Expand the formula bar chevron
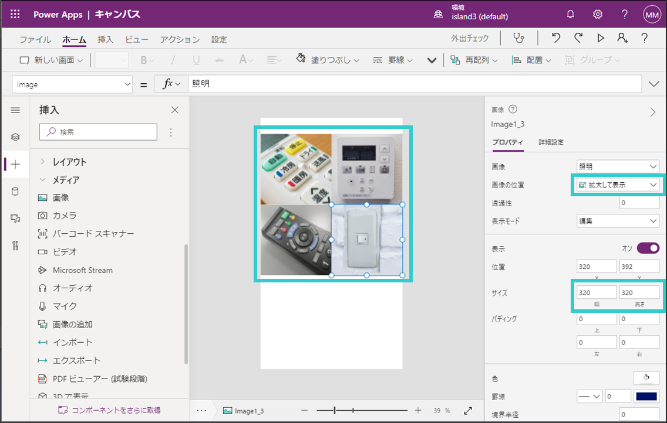Image resolution: width=667 pixels, height=423 pixels. point(654,84)
